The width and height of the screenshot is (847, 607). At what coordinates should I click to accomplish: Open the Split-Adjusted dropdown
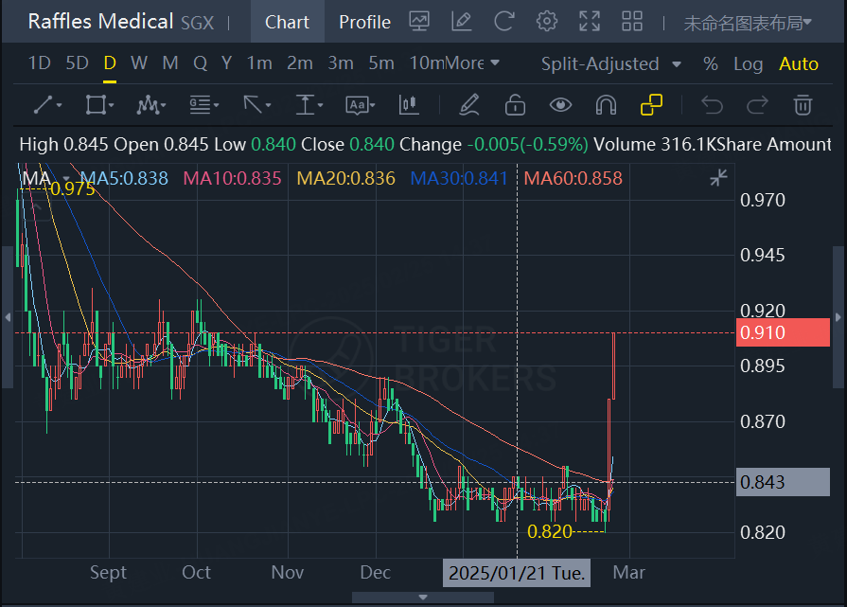click(x=611, y=63)
